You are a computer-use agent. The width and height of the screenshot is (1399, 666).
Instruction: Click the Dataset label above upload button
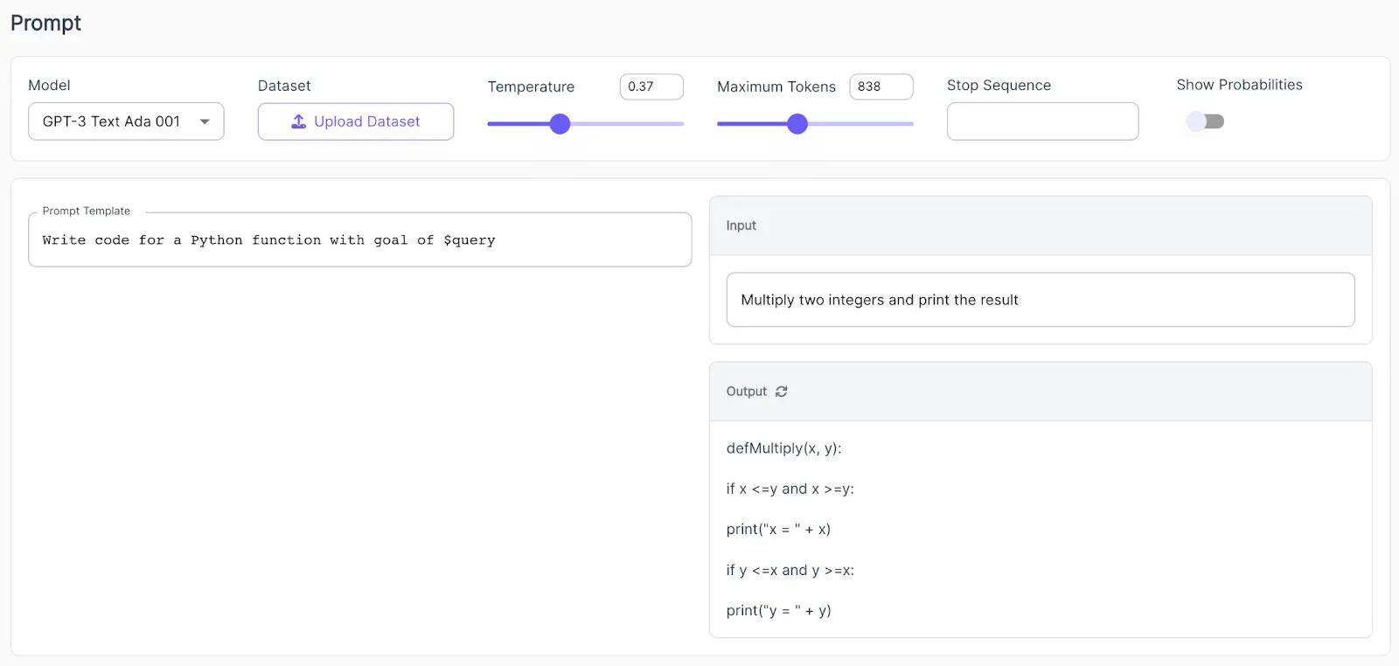(x=284, y=86)
